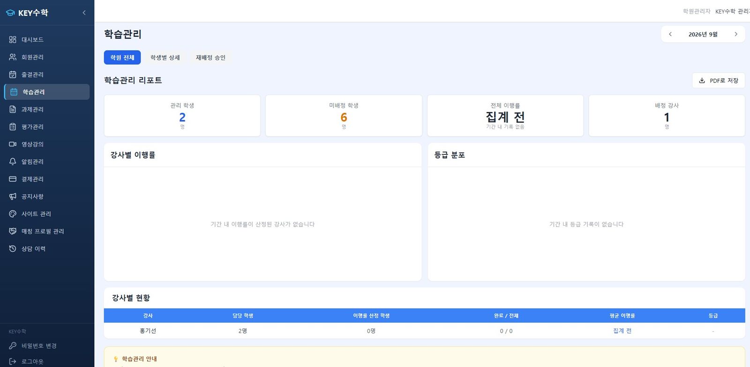Click the 영상강의 video camera icon
Screen dimensions: 750x367
[13, 144]
